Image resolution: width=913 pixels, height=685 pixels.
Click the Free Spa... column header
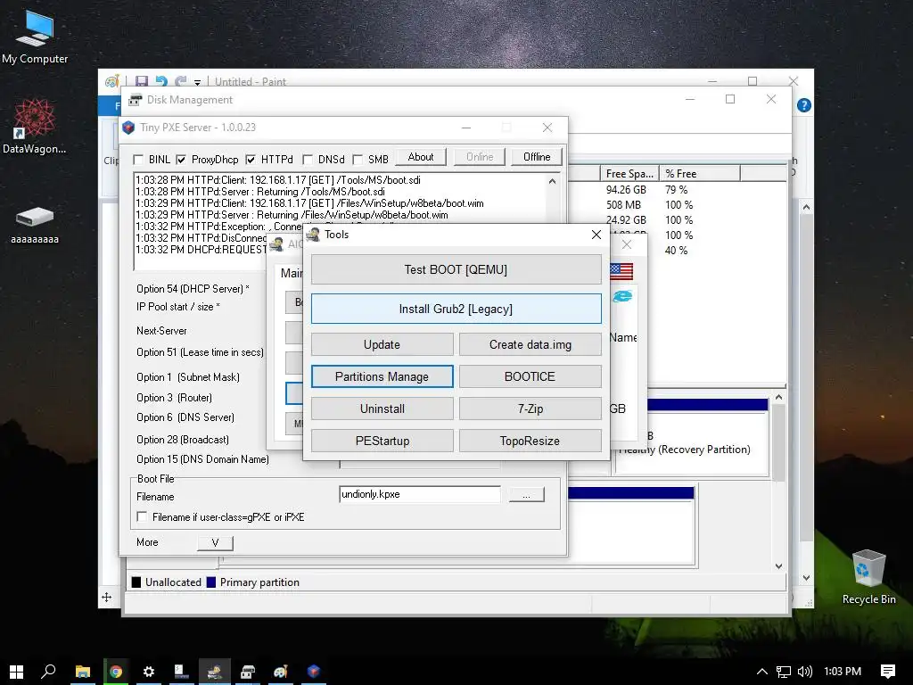point(629,174)
